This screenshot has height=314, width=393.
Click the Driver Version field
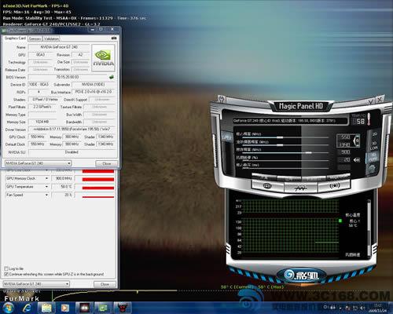[72, 129]
